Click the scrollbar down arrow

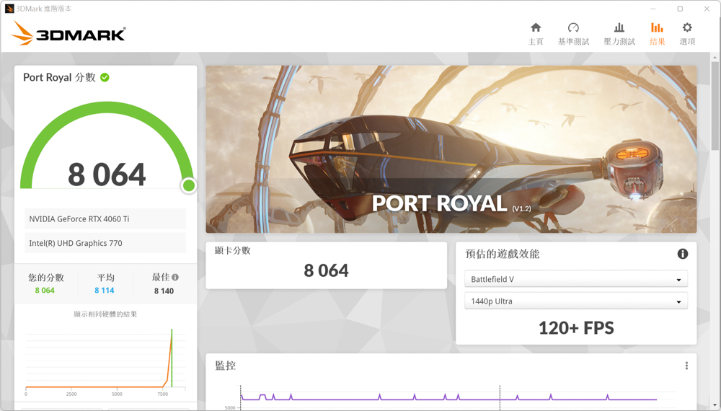click(x=715, y=405)
